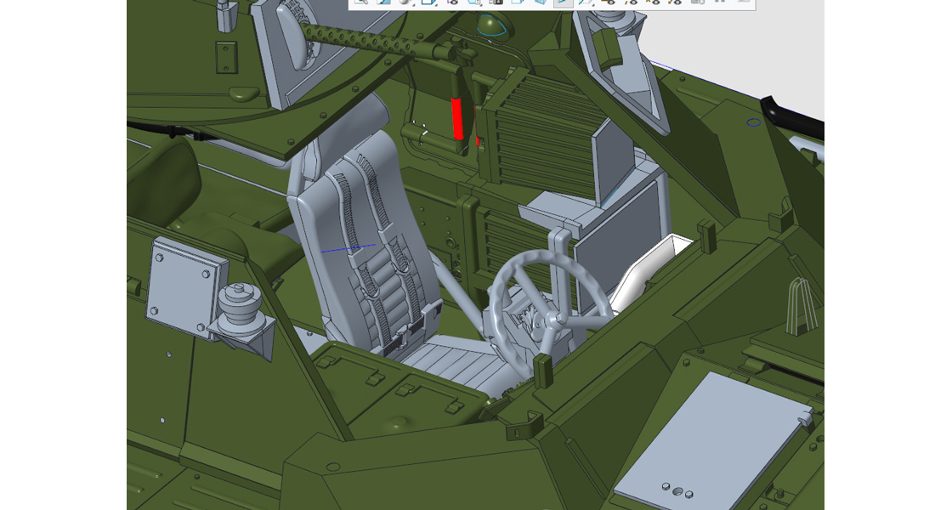952x510 pixels.
Task: Pick the red highlighted cylinder part
Action: click(x=458, y=118)
